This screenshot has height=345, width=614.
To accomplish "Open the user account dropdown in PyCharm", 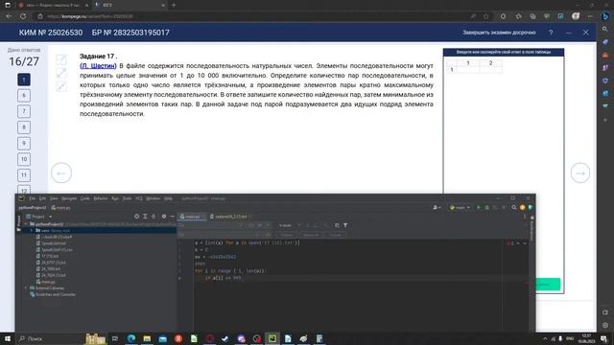I will coord(437,207).
